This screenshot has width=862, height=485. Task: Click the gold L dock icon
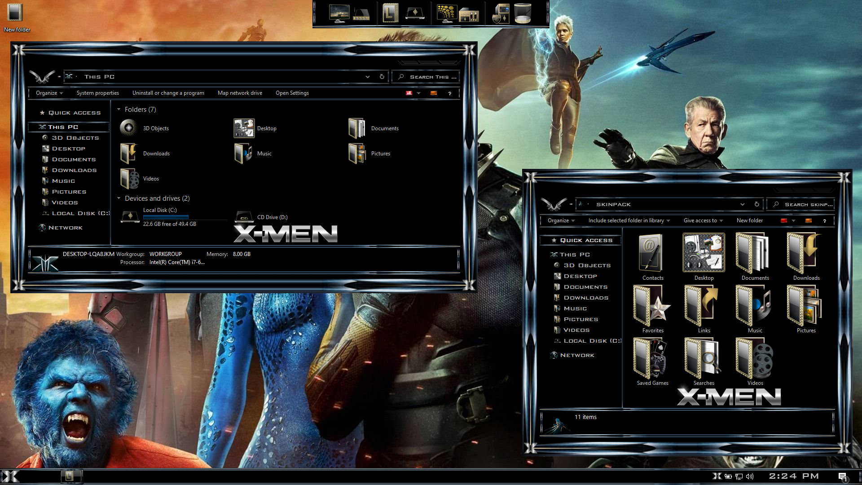coord(390,13)
